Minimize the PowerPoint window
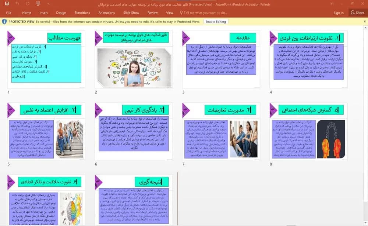The height and width of the screenshot is (226, 368). tap(342, 4)
